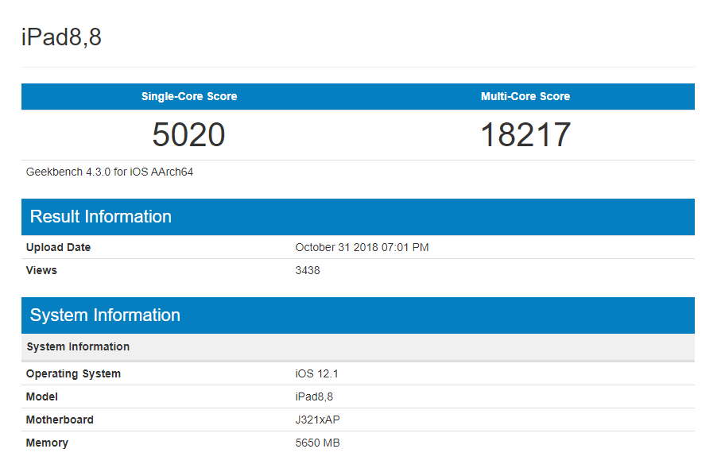721x468 pixels.
Task: Click the Motherboard row label
Action: 60,420
